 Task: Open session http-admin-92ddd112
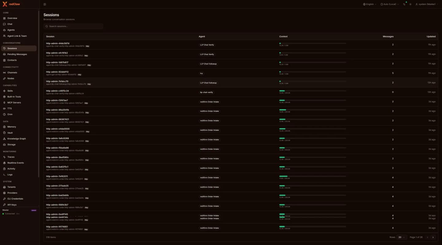pos(57,72)
